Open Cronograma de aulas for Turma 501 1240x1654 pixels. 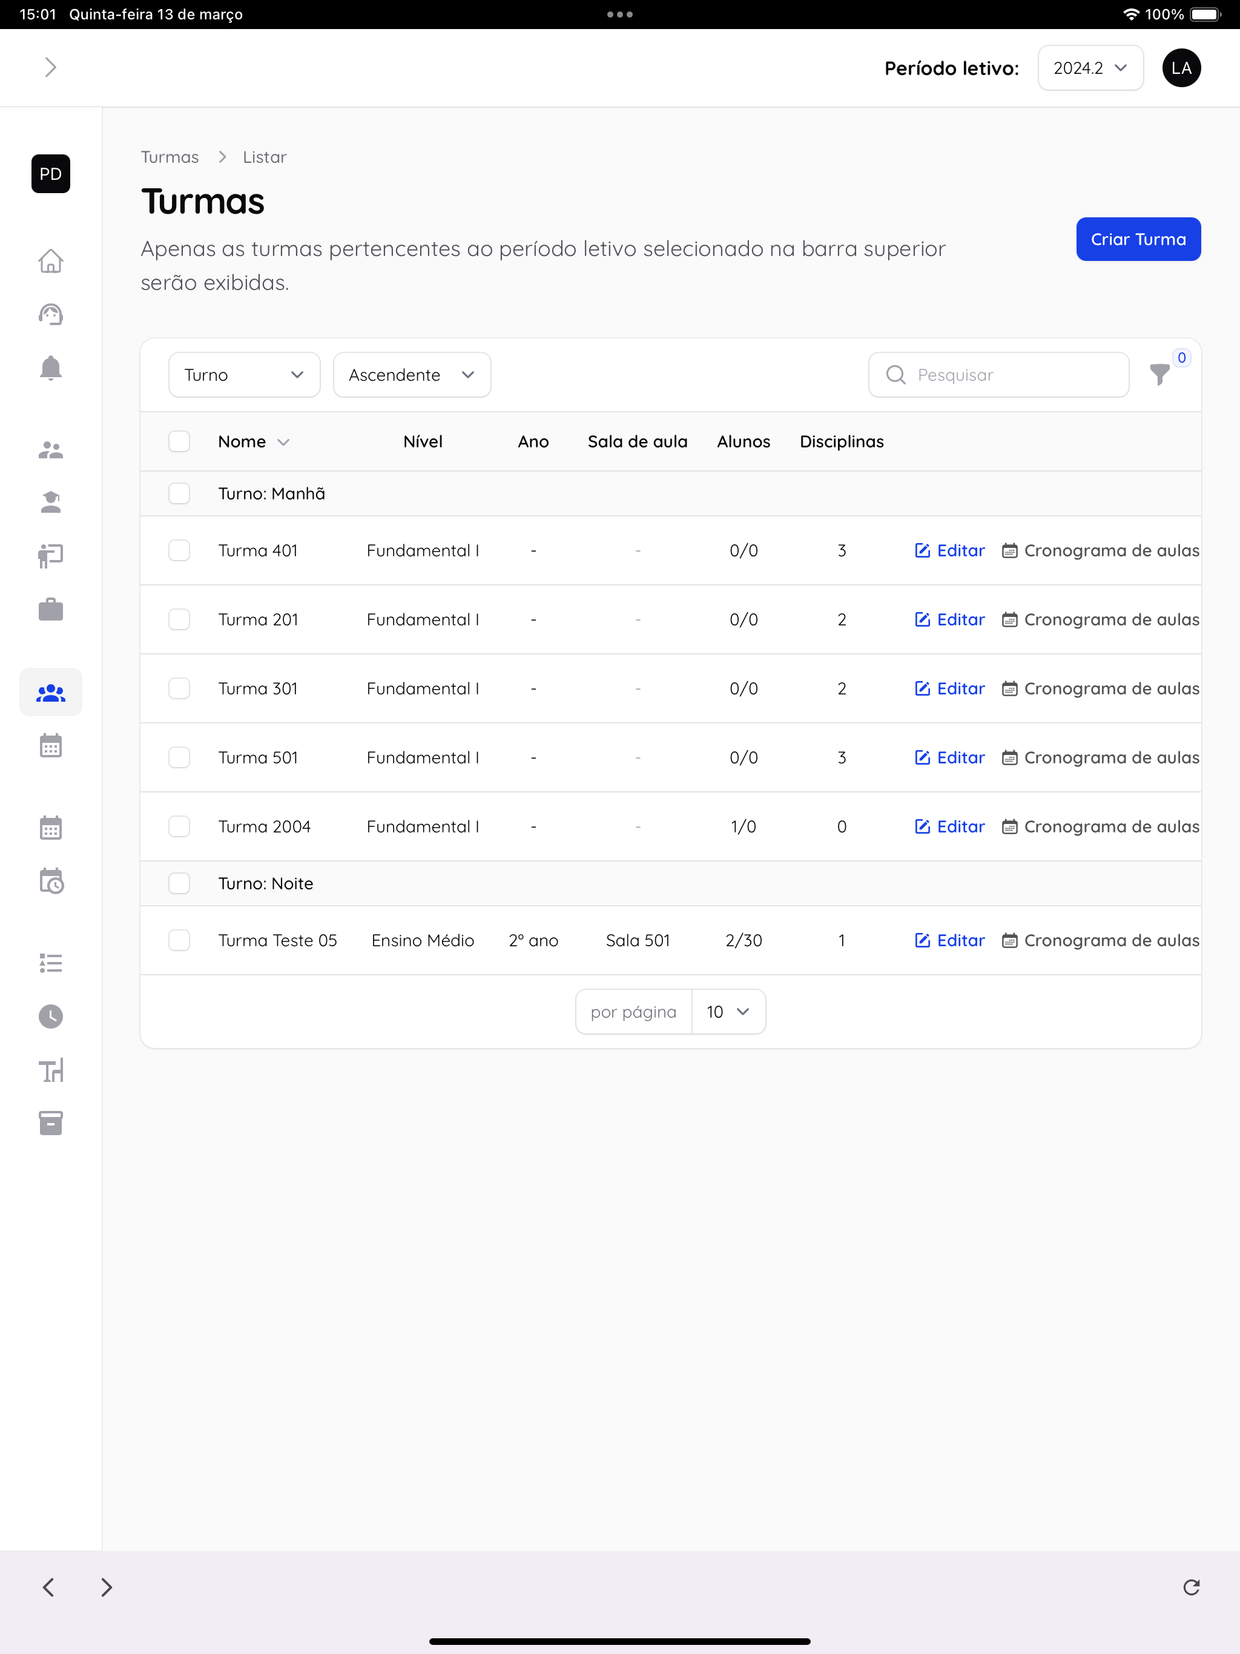coord(1100,757)
